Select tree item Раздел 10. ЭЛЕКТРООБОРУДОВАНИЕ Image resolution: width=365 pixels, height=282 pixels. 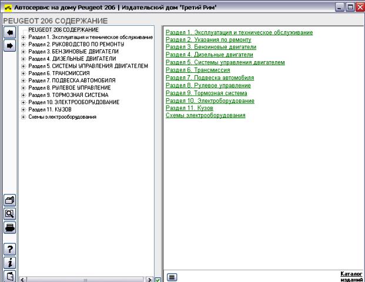click(74, 102)
